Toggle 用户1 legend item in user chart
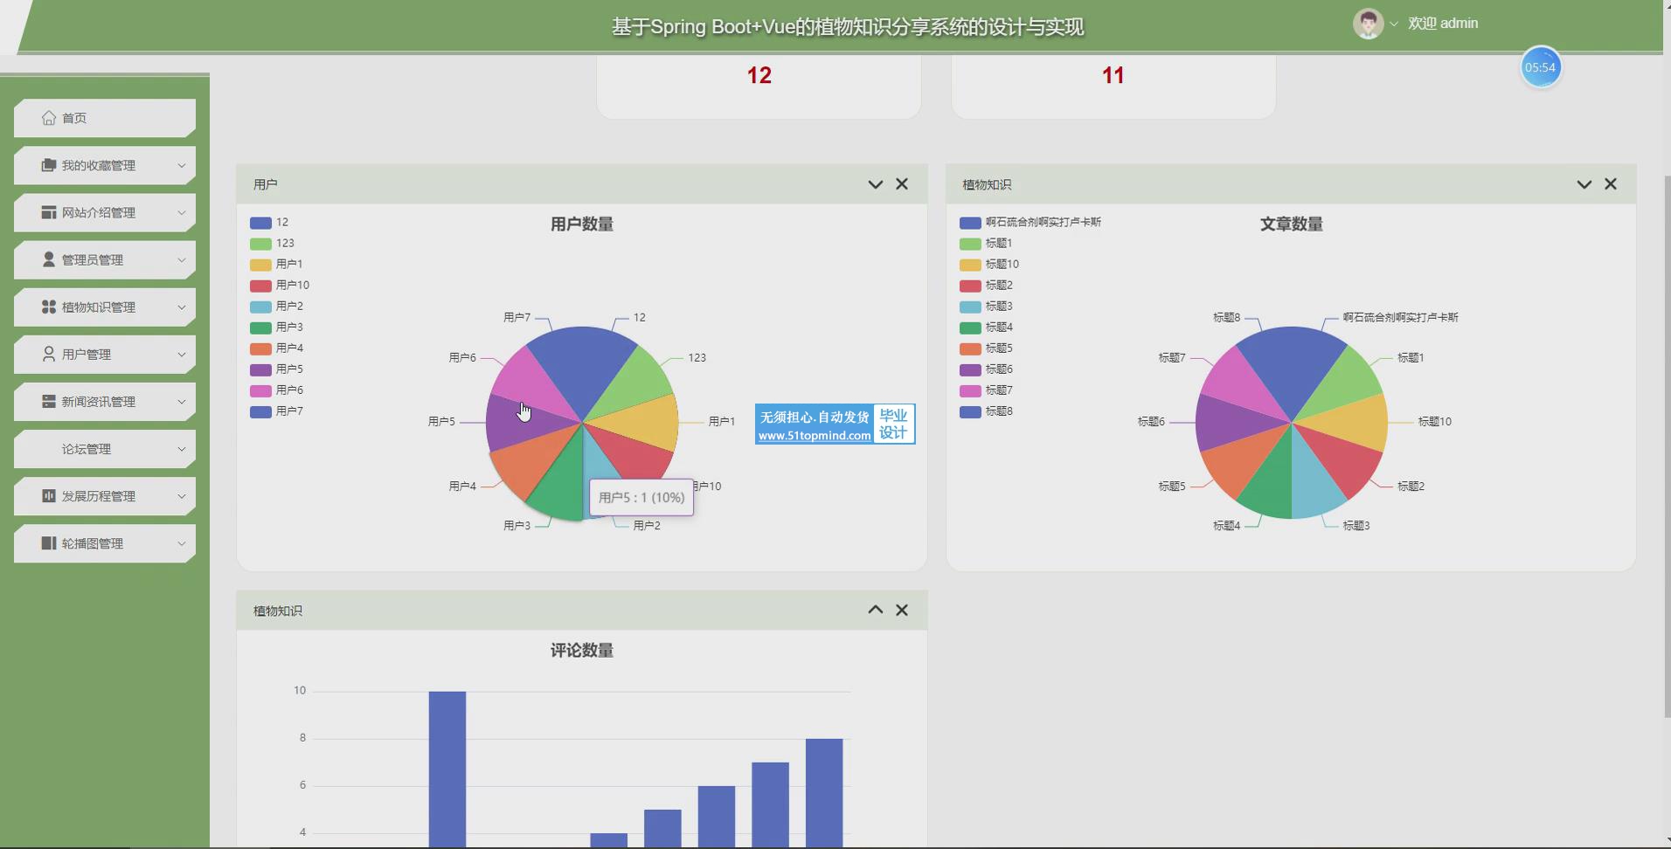This screenshot has width=1671, height=849. [x=276, y=264]
